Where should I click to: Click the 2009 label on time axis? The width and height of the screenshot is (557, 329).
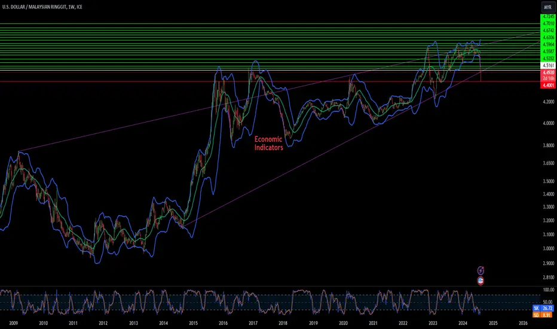click(x=14, y=323)
